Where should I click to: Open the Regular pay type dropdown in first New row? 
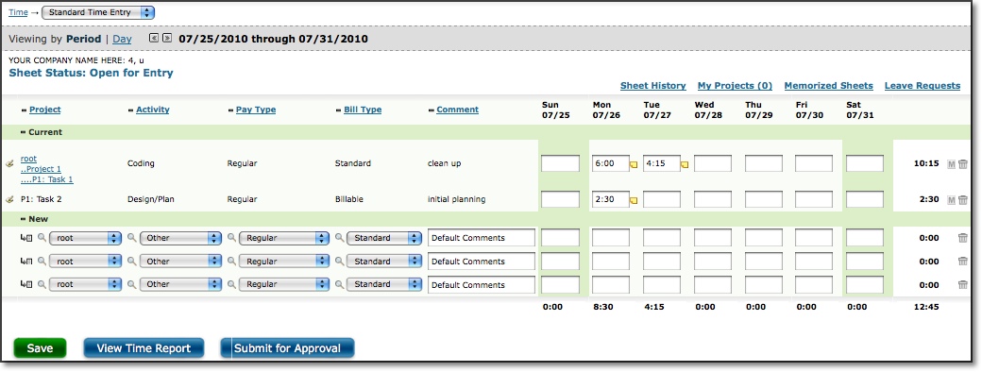pyautogui.click(x=283, y=238)
